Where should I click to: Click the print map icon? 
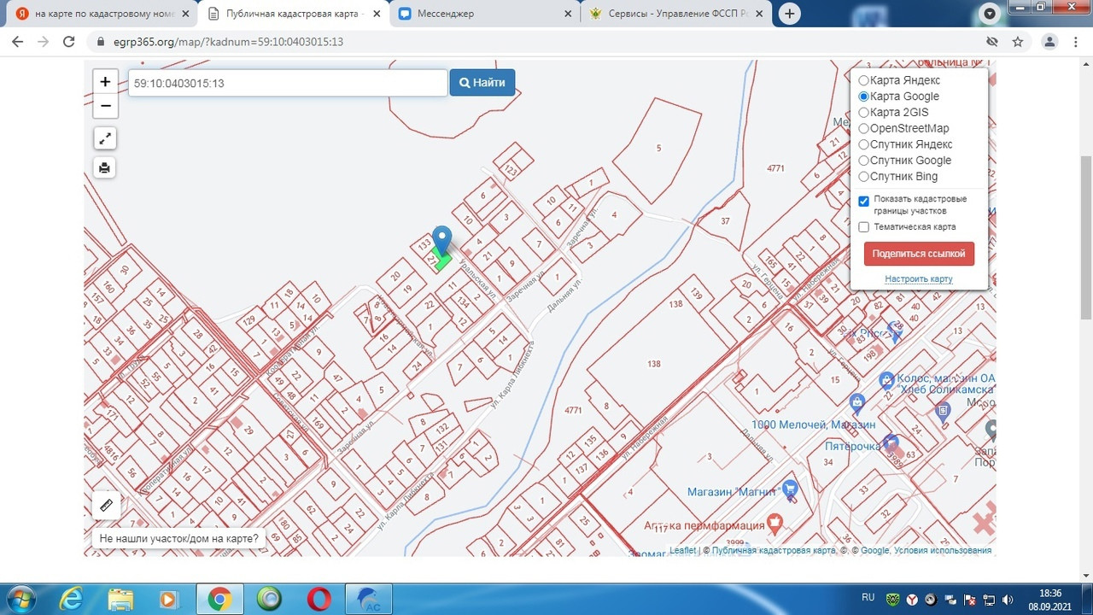[x=105, y=167]
